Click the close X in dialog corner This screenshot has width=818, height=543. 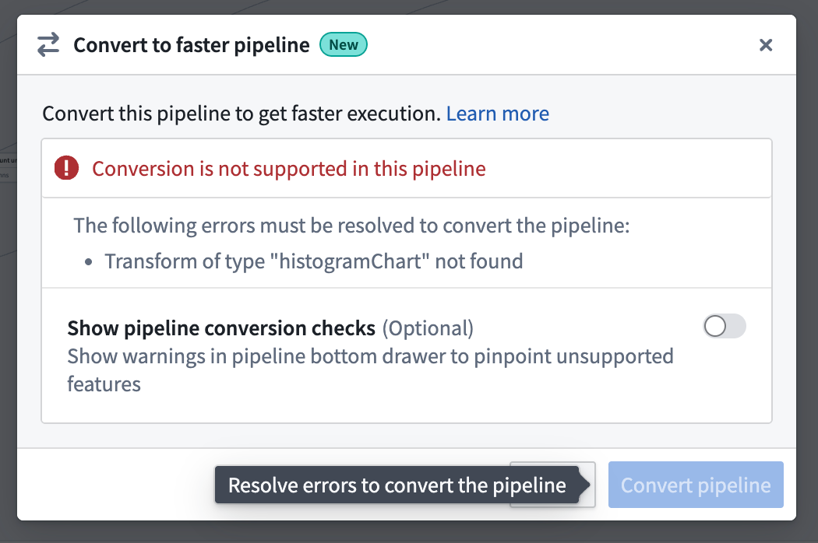pos(766,44)
